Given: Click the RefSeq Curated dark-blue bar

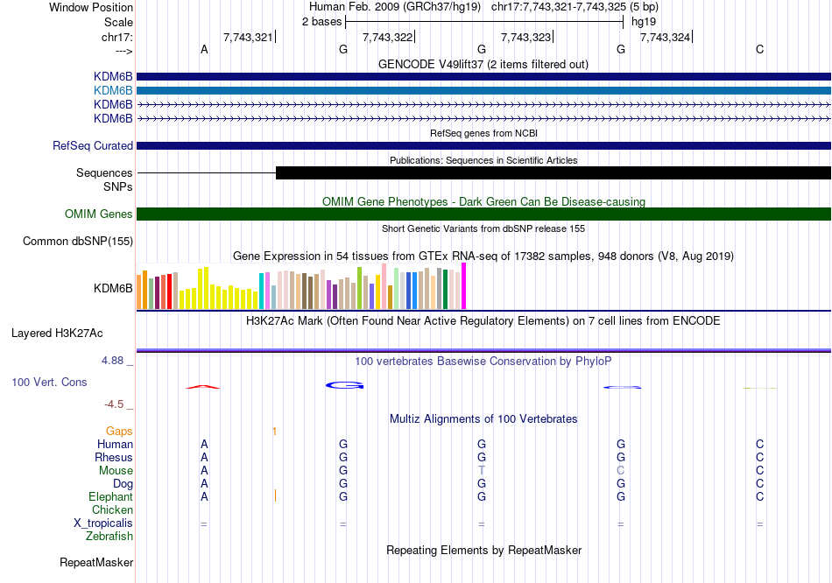Looking at the screenshot, I should coord(483,146).
